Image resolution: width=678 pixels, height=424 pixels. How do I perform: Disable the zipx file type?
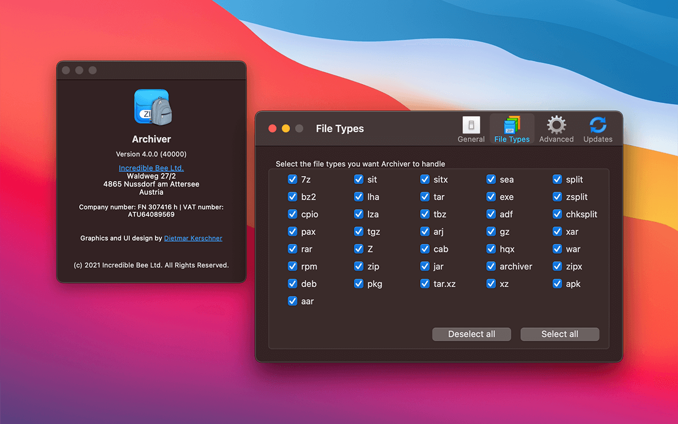[x=557, y=266]
